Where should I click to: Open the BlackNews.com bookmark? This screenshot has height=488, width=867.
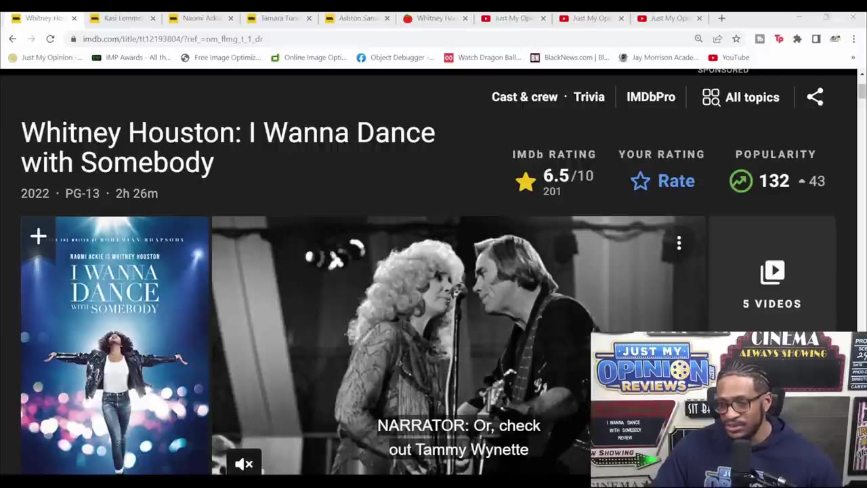[x=570, y=58]
